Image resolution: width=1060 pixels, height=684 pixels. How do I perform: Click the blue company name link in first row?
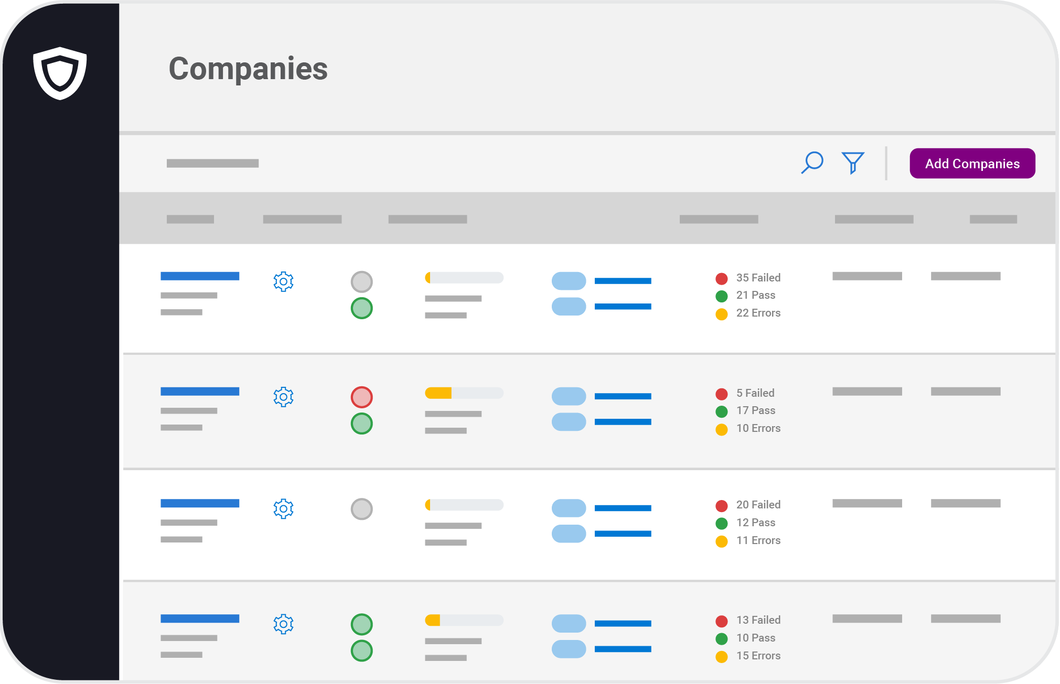pos(199,275)
